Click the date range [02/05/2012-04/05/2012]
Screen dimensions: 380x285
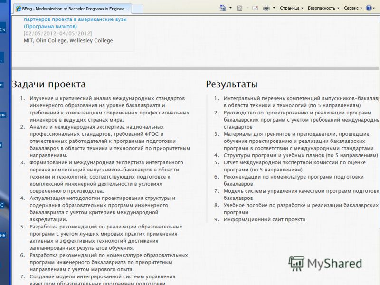coord(57,33)
